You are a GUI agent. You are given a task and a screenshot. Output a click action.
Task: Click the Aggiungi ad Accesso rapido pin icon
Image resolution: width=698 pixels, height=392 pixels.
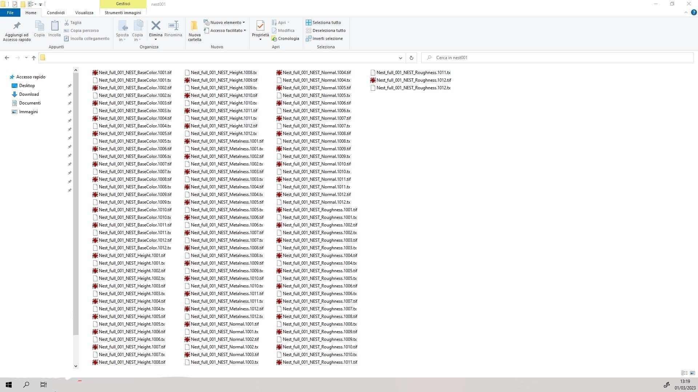click(x=17, y=26)
